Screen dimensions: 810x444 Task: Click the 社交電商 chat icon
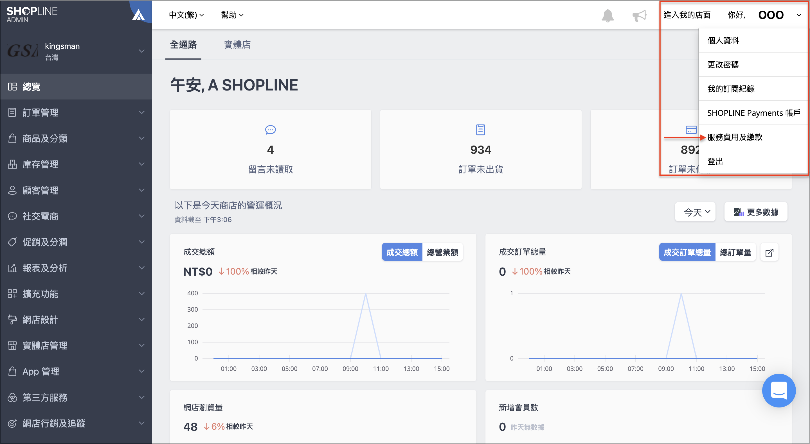click(12, 216)
